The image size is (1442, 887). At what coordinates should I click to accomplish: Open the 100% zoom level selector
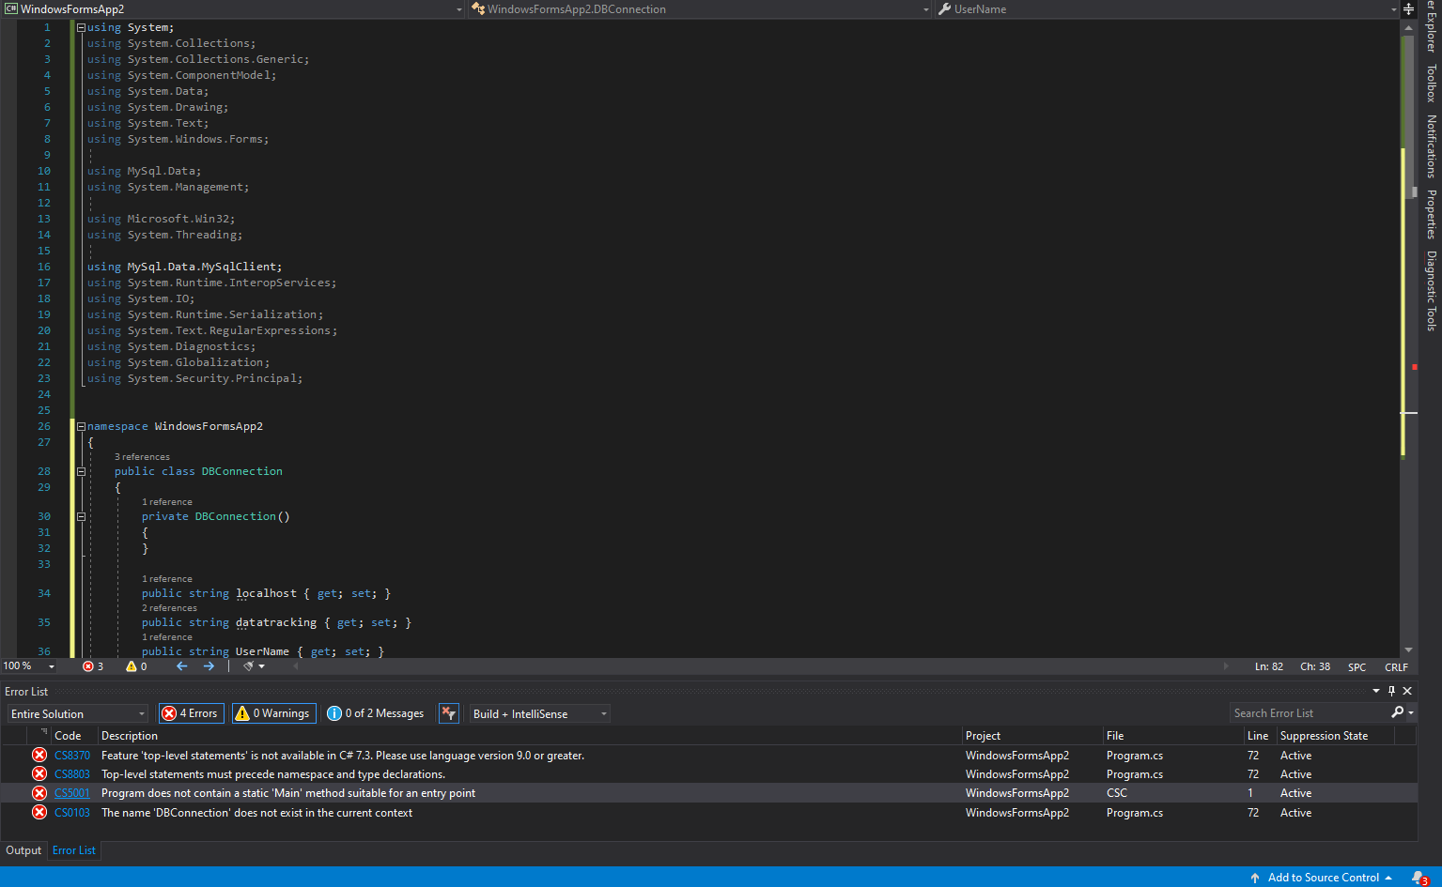click(28, 666)
